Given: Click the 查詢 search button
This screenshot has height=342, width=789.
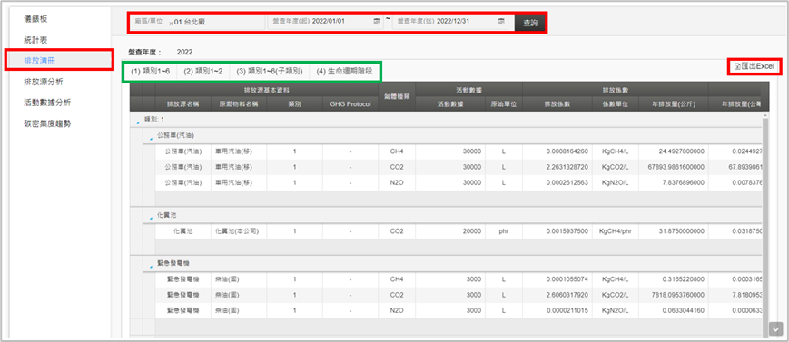Looking at the screenshot, I should 530,23.
